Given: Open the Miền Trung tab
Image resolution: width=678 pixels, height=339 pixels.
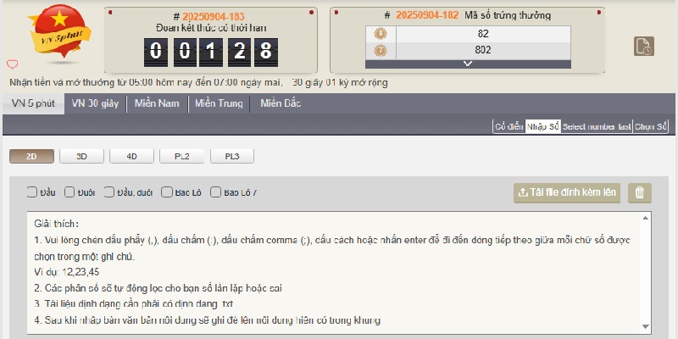Looking at the screenshot, I should 219,103.
